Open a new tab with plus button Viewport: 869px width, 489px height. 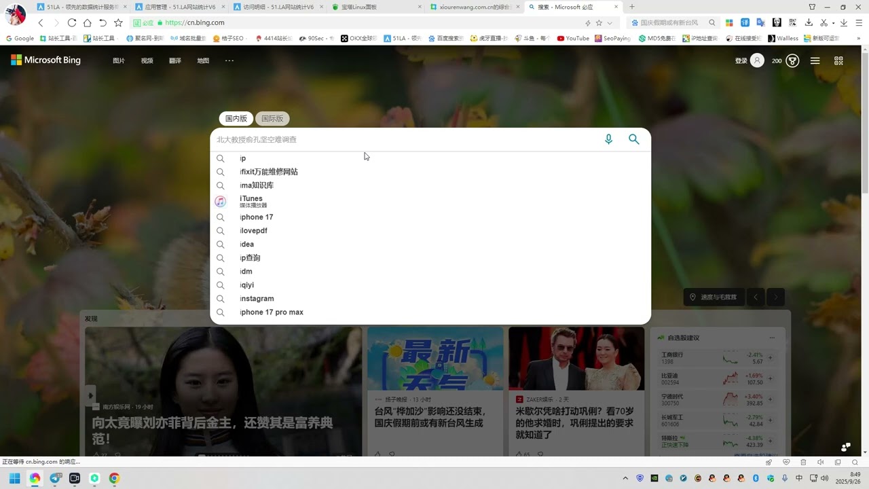point(632,7)
